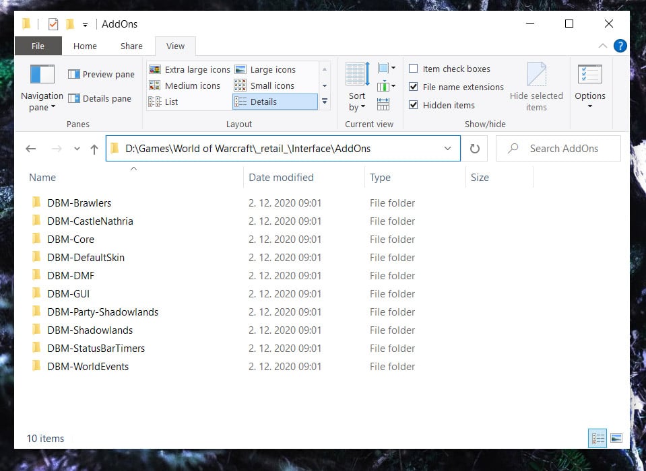Switch to large thumbnails view in status bar
This screenshot has height=471, width=646.
(x=616, y=438)
